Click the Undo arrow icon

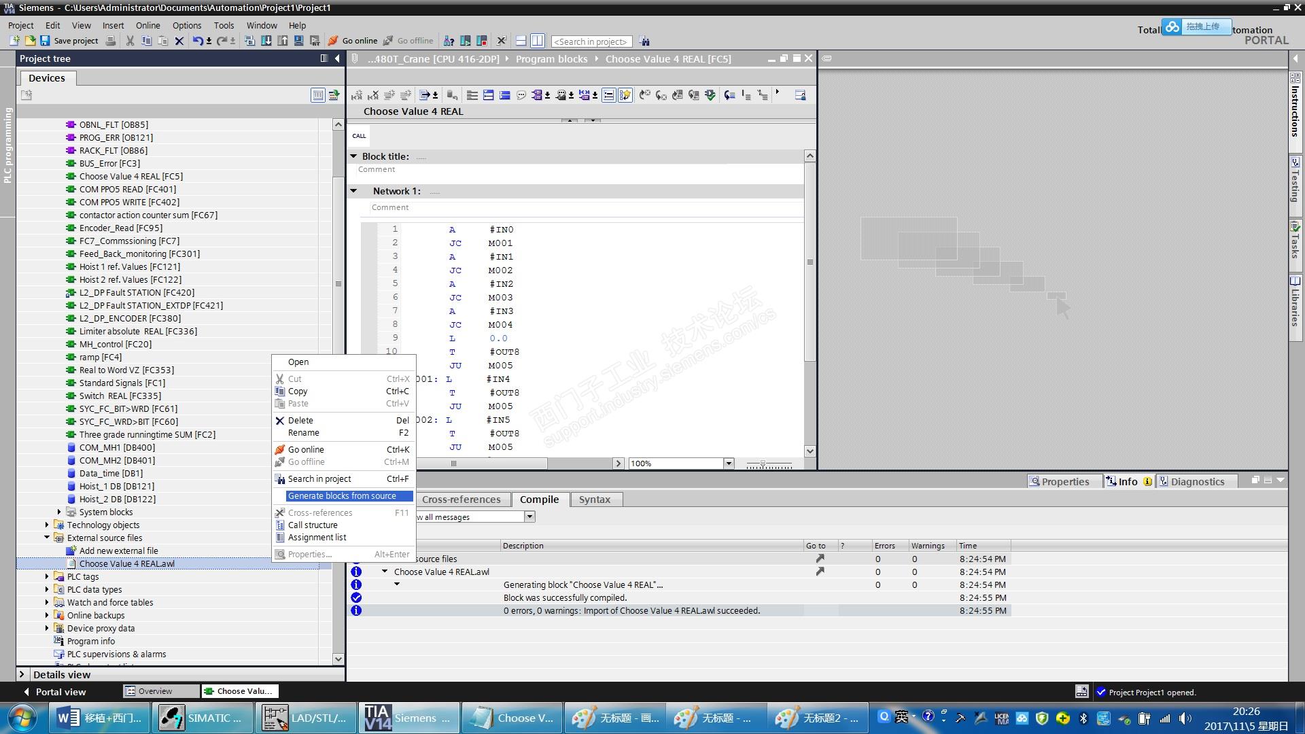197,41
